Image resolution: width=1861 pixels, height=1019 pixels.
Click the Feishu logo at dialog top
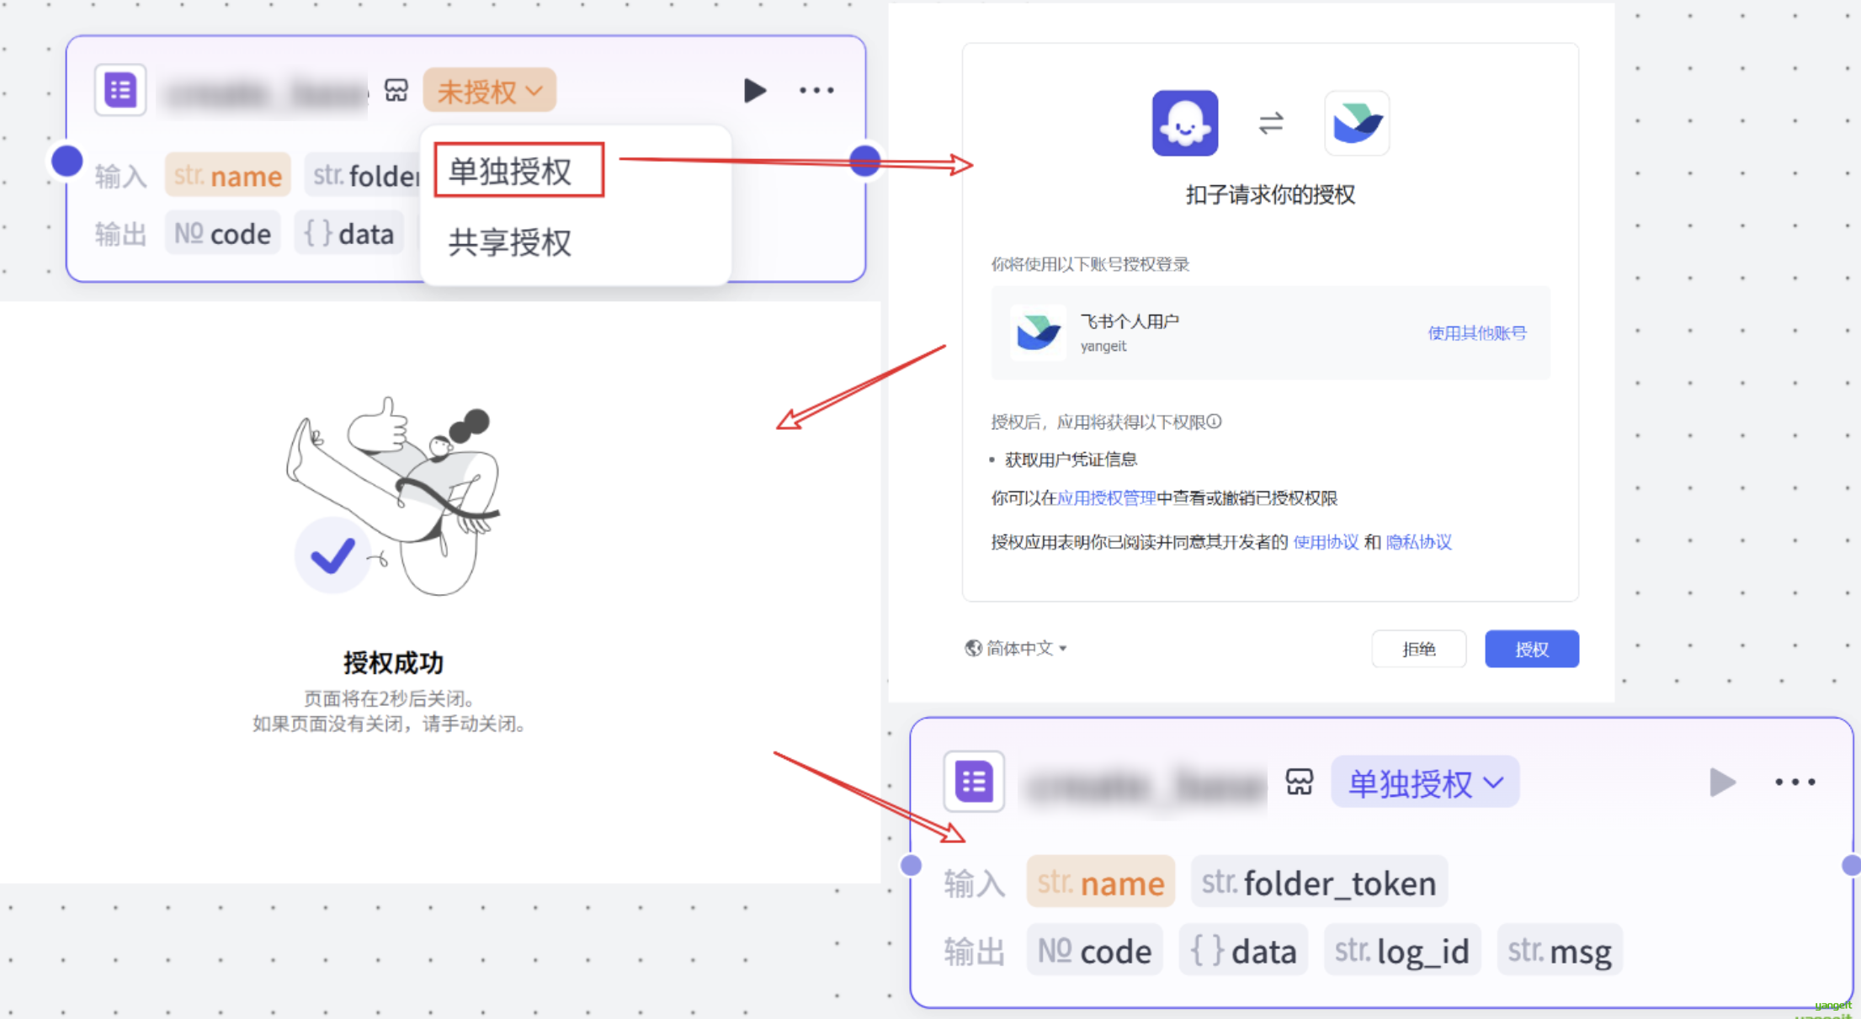1356,124
